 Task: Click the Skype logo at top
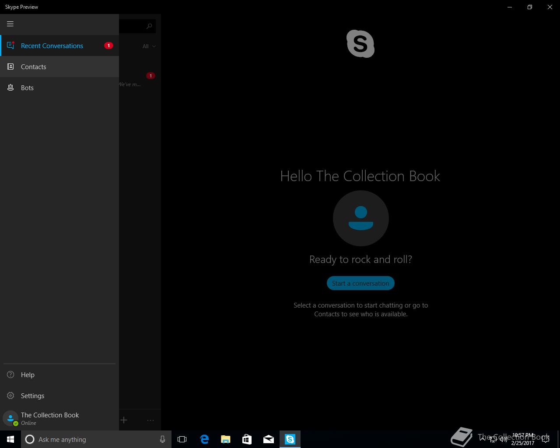click(x=360, y=44)
